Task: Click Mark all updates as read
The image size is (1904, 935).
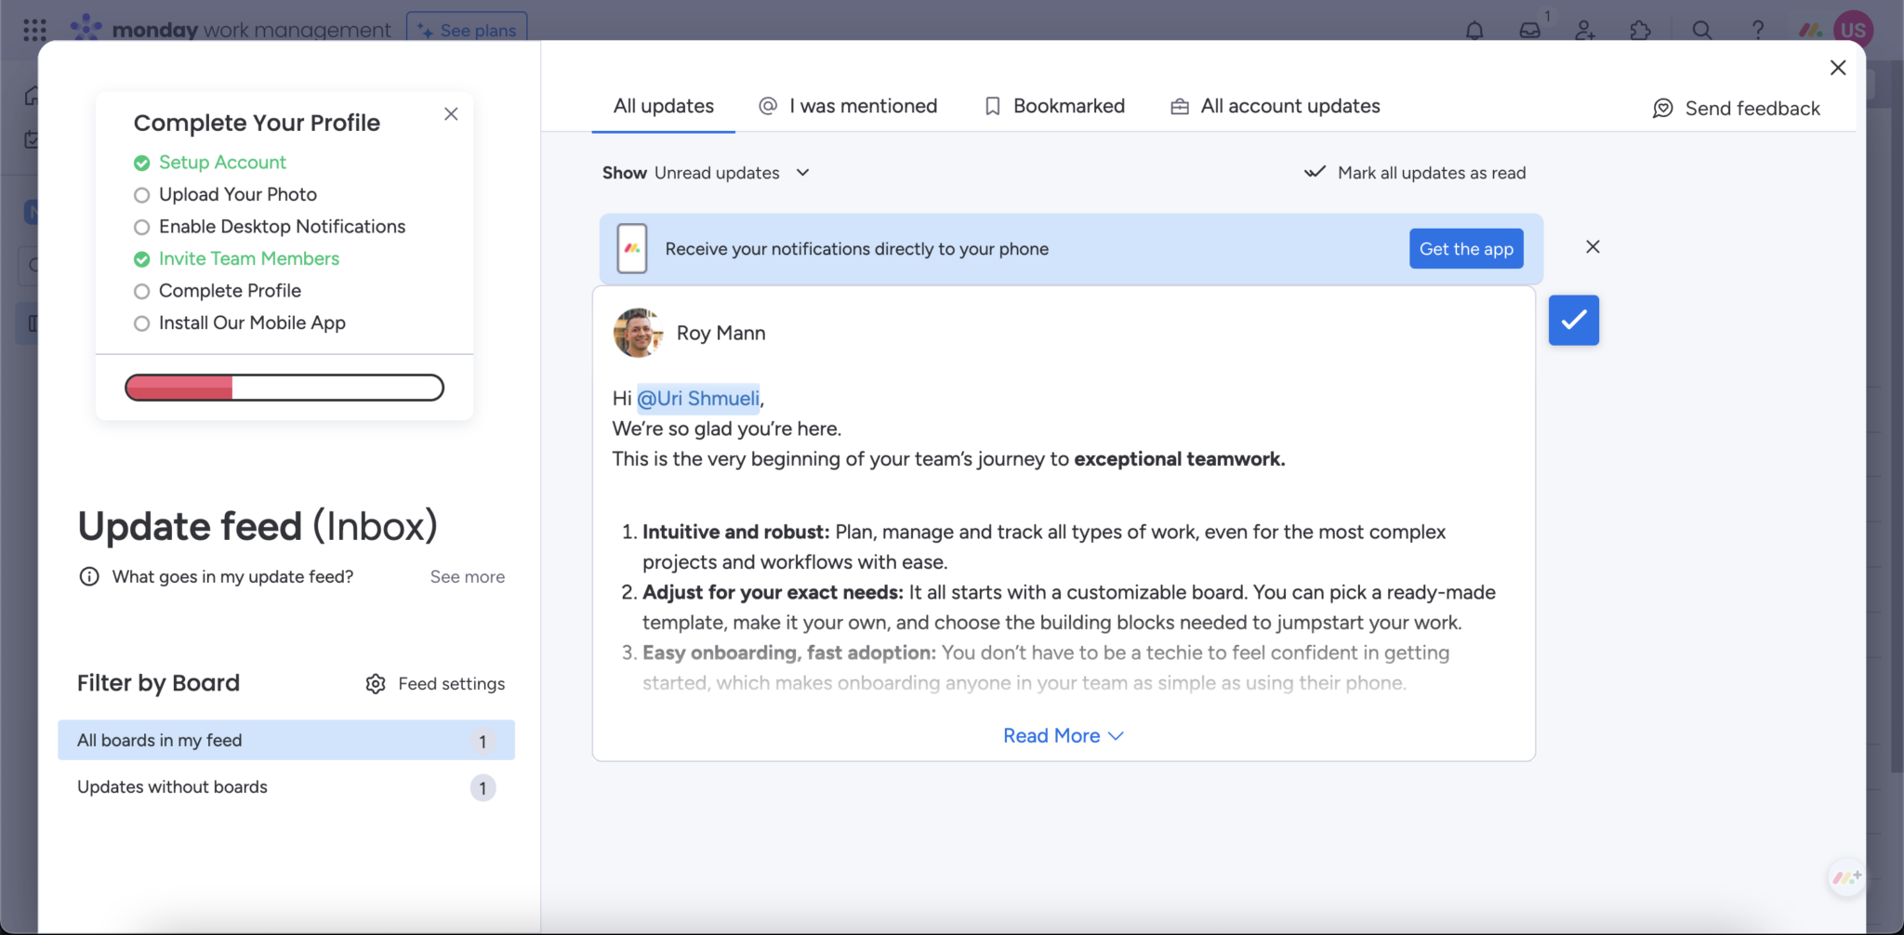Action: click(x=1416, y=173)
